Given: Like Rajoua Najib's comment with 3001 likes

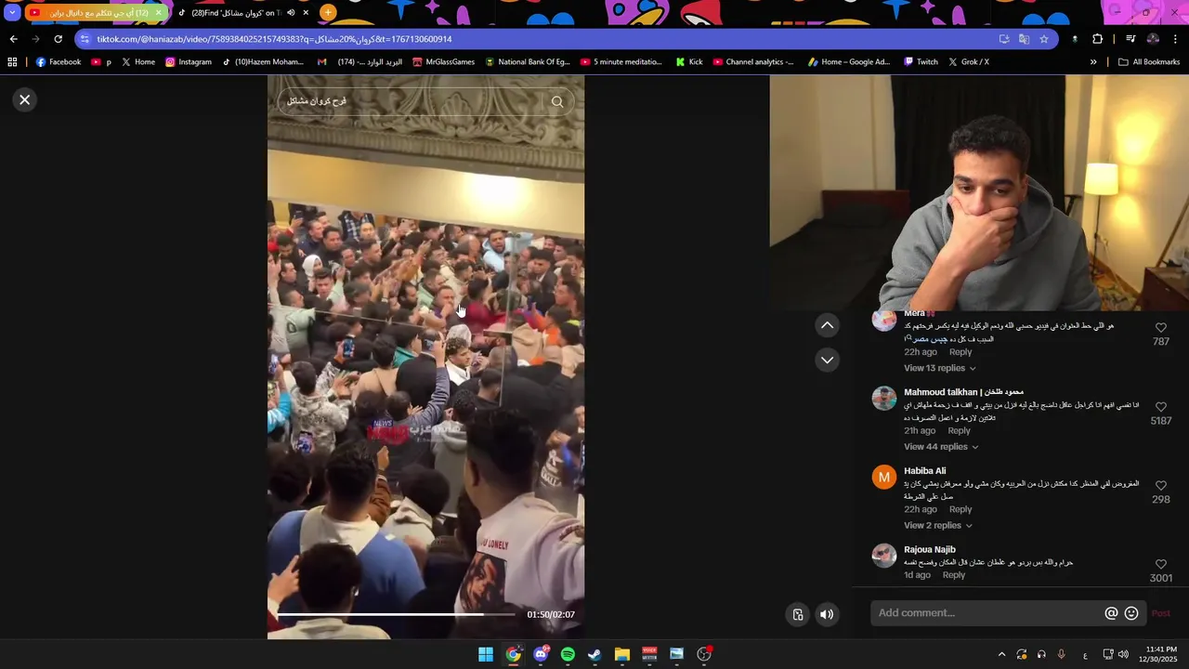Looking at the screenshot, I should pos(1161,564).
